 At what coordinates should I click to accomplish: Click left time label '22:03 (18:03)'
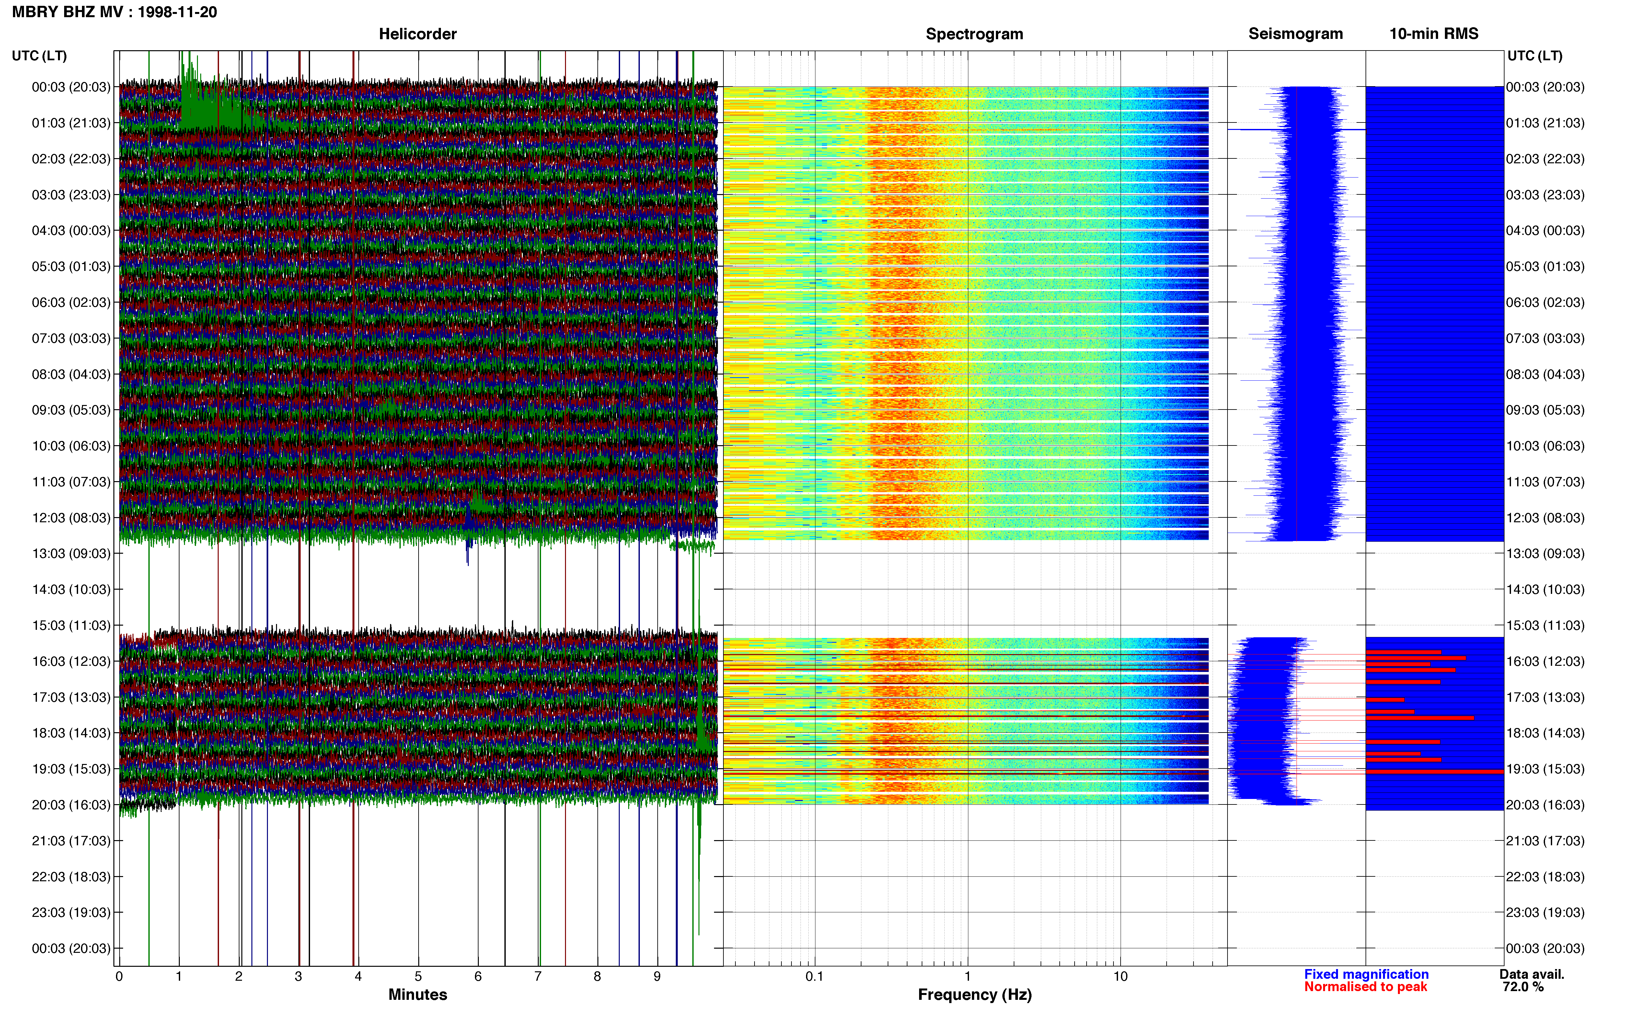click(71, 876)
